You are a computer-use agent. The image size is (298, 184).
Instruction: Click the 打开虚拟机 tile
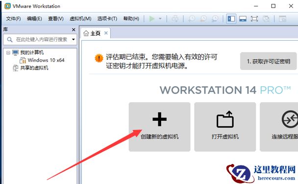click(225, 127)
